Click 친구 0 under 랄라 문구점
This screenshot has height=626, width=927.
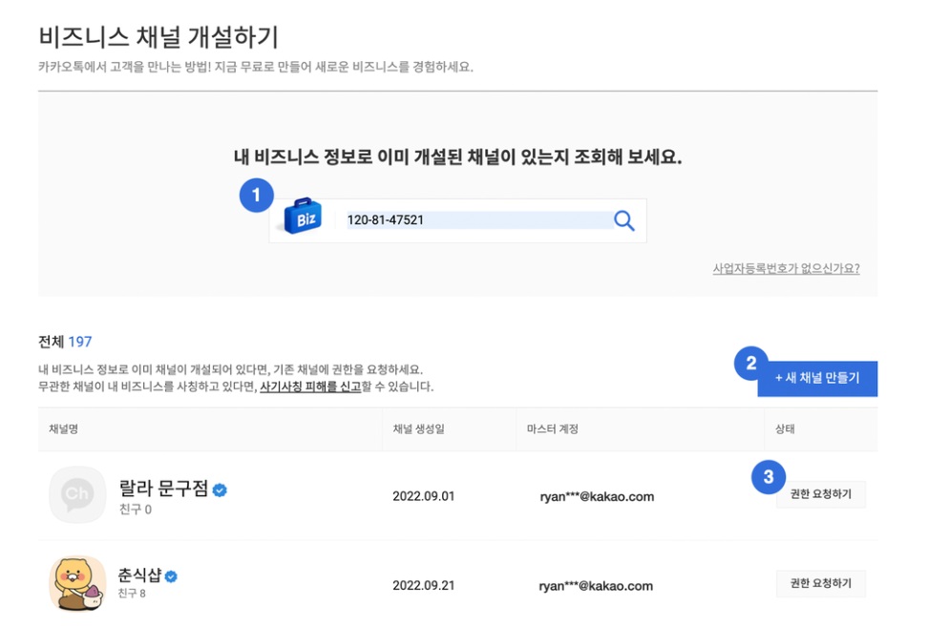coord(136,510)
